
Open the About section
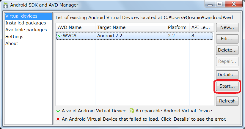click(x=12, y=43)
